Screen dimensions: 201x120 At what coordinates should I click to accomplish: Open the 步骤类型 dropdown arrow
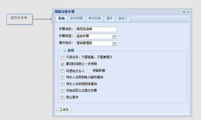click(114, 36)
